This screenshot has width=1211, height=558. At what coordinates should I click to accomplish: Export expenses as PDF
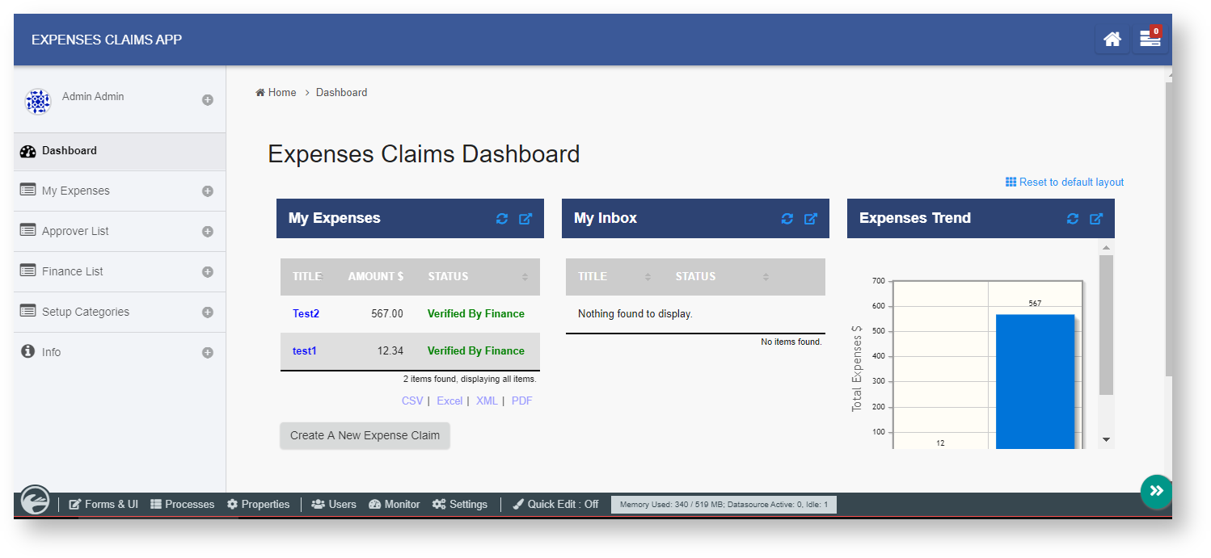pyautogui.click(x=522, y=401)
